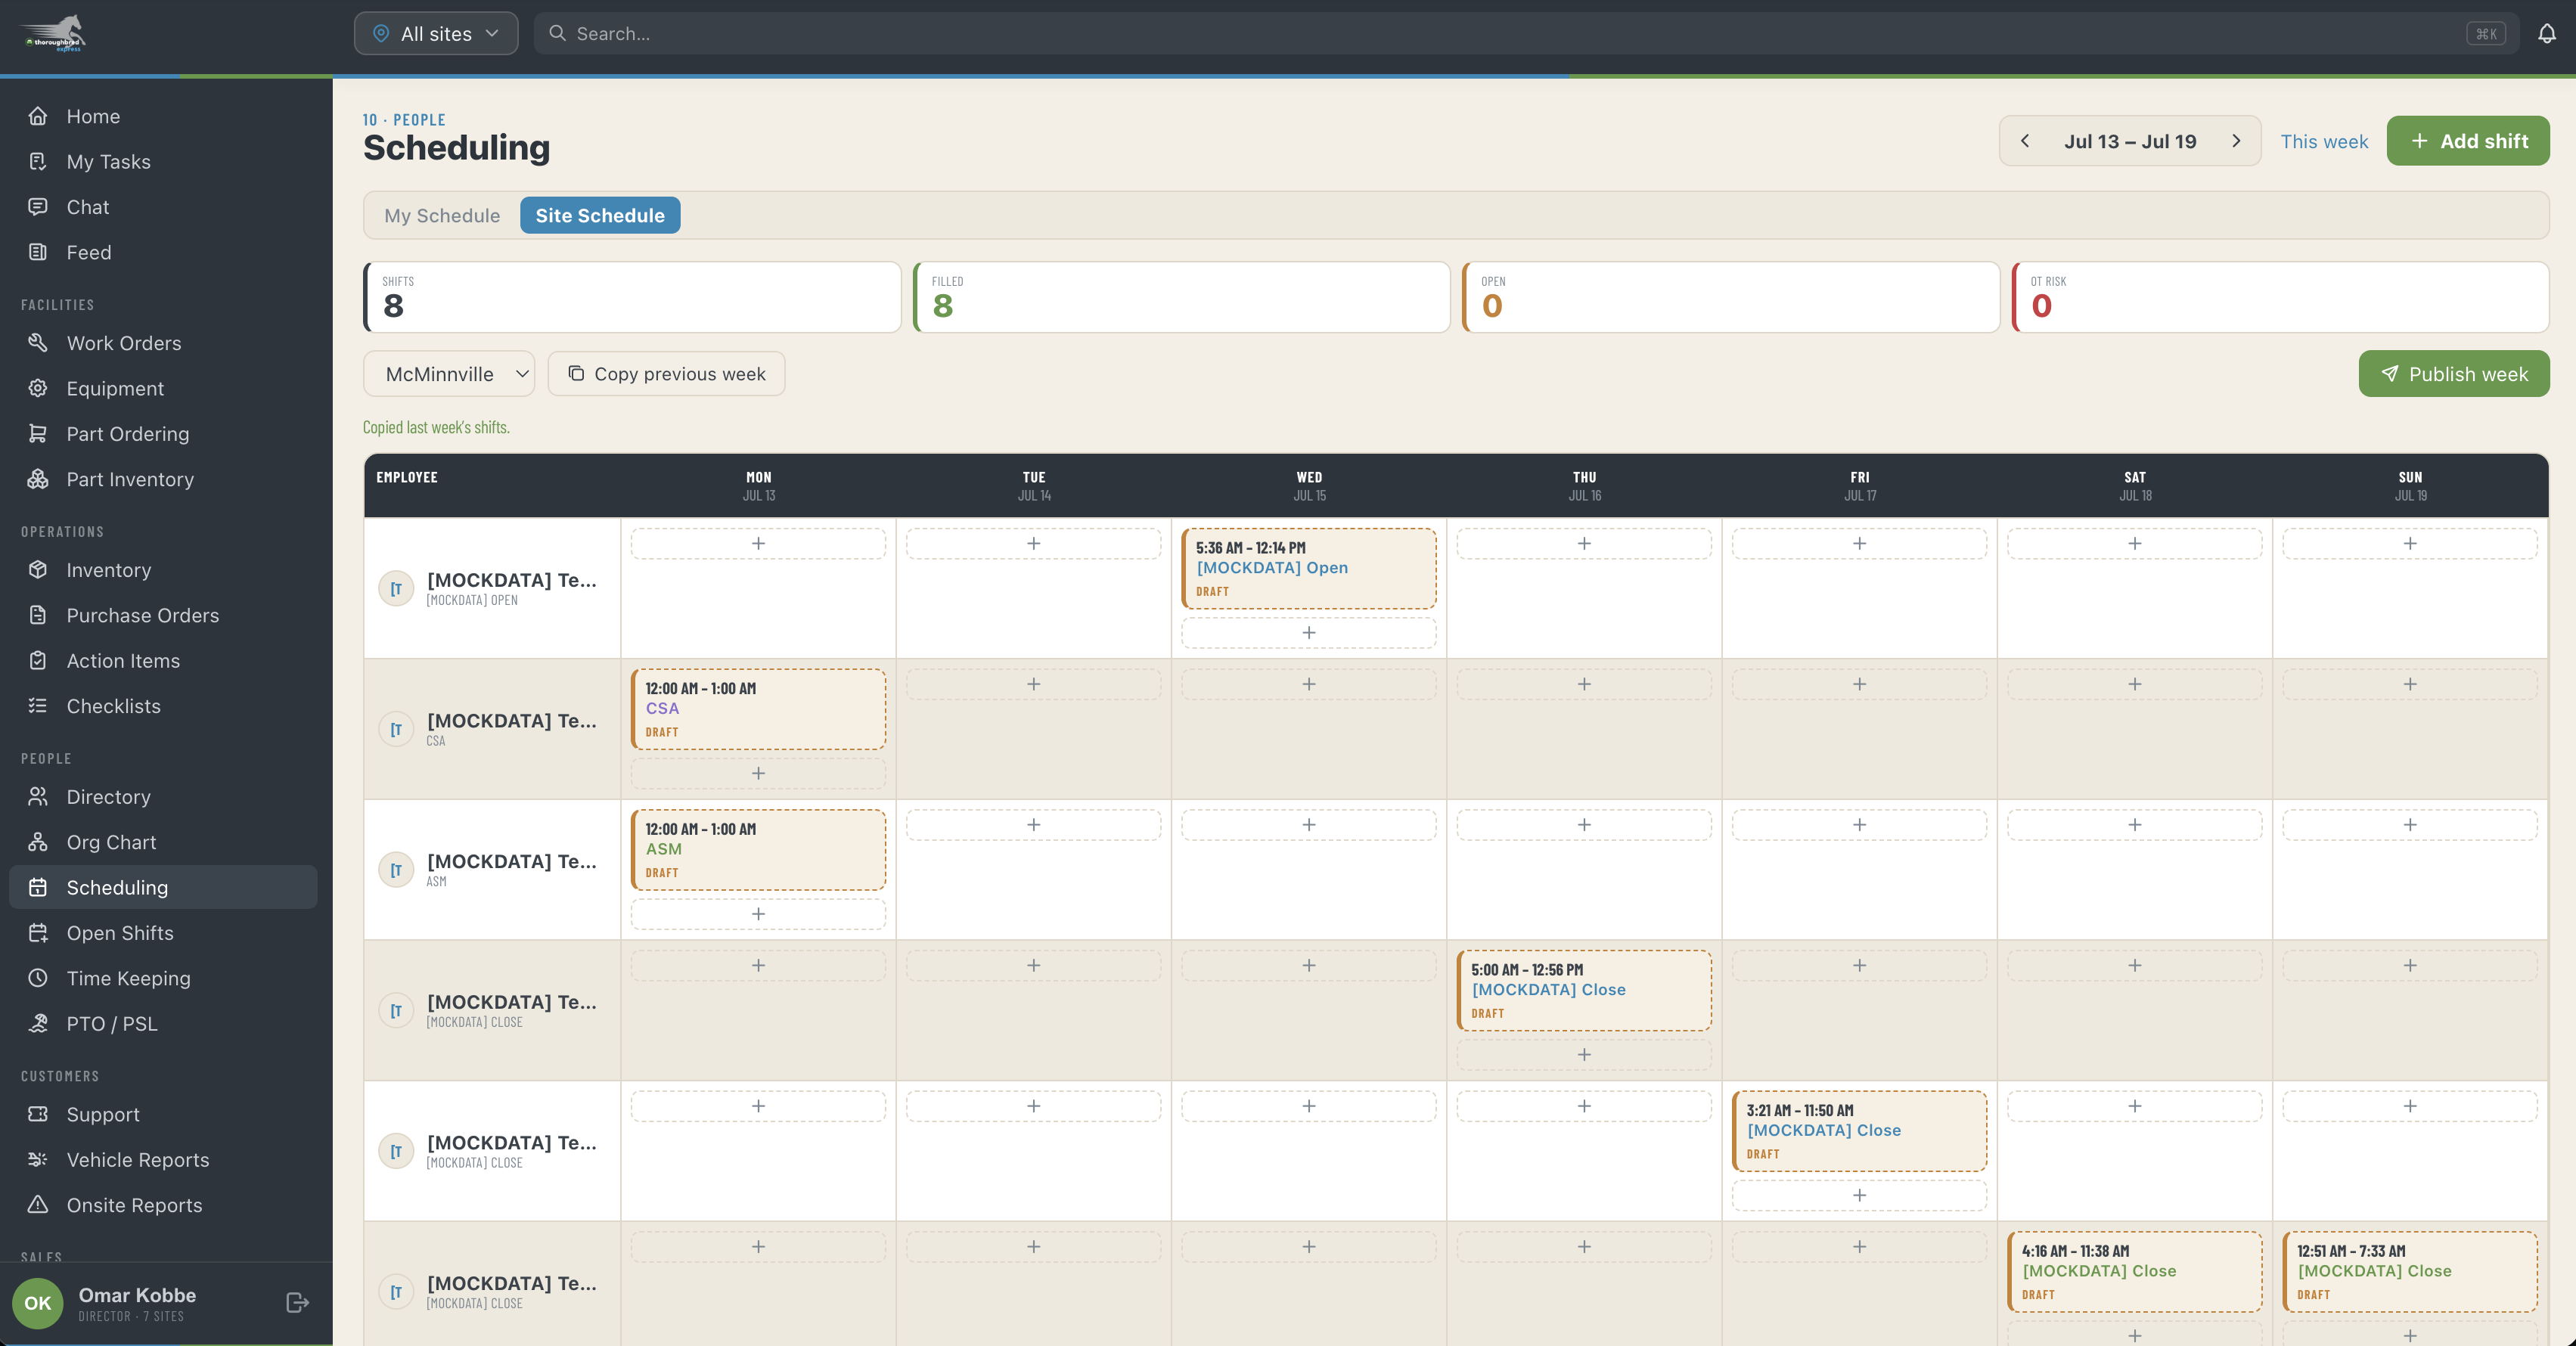2576x1346 pixels.
Task: Open Inventory cube icon
Action: 38,570
